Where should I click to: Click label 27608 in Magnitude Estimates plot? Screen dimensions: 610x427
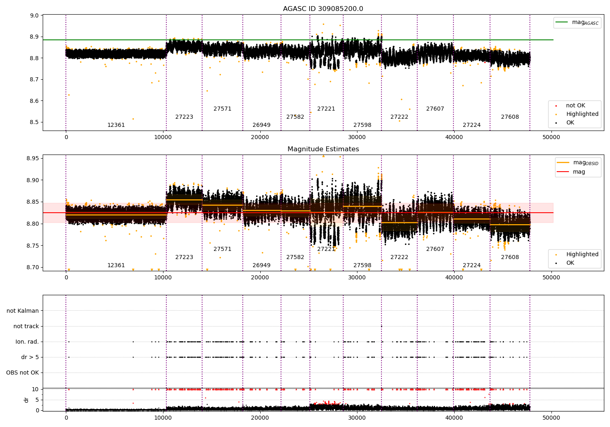tap(510, 257)
